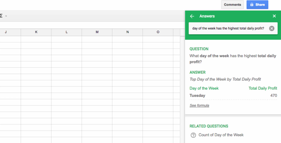Click the question mark icon beside related question
The width and height of the screenshot is (281, 143).
click(193, 135)
